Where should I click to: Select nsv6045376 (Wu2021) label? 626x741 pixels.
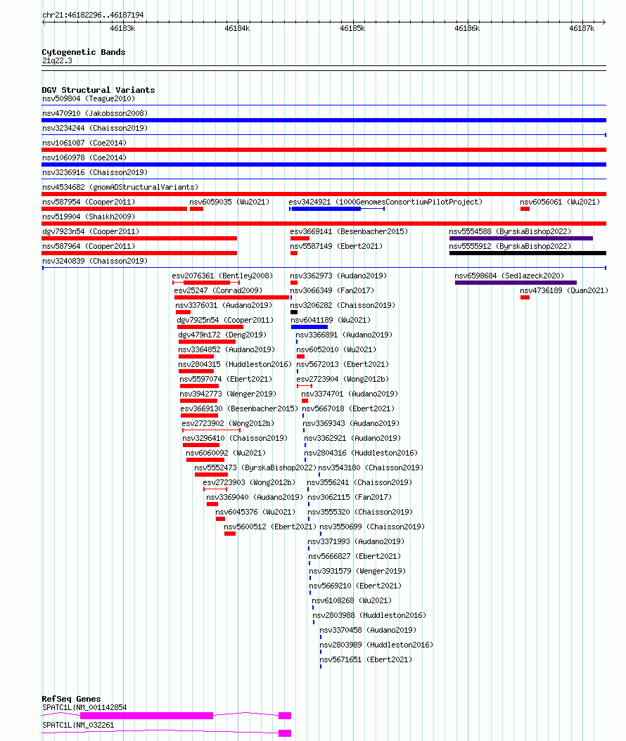click(x=255, y=512)
